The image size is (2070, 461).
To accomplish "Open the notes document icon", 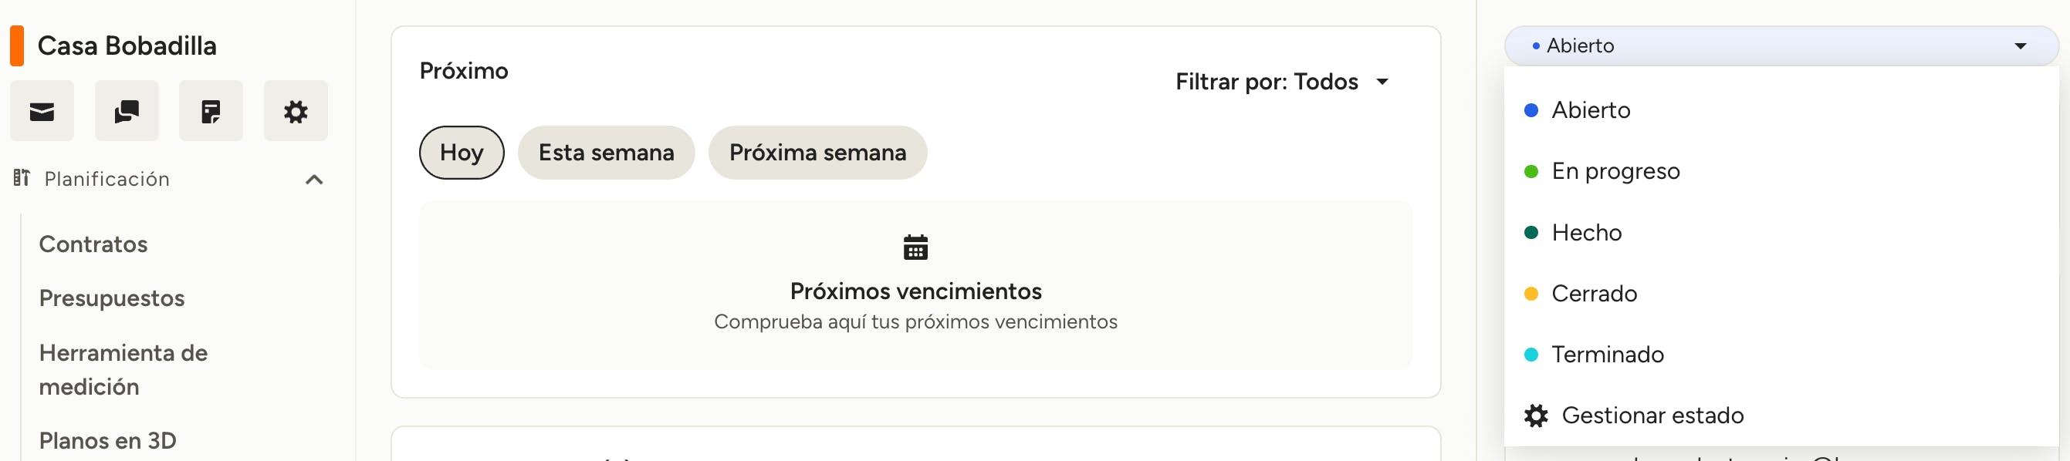I will (x=211, y=112).
